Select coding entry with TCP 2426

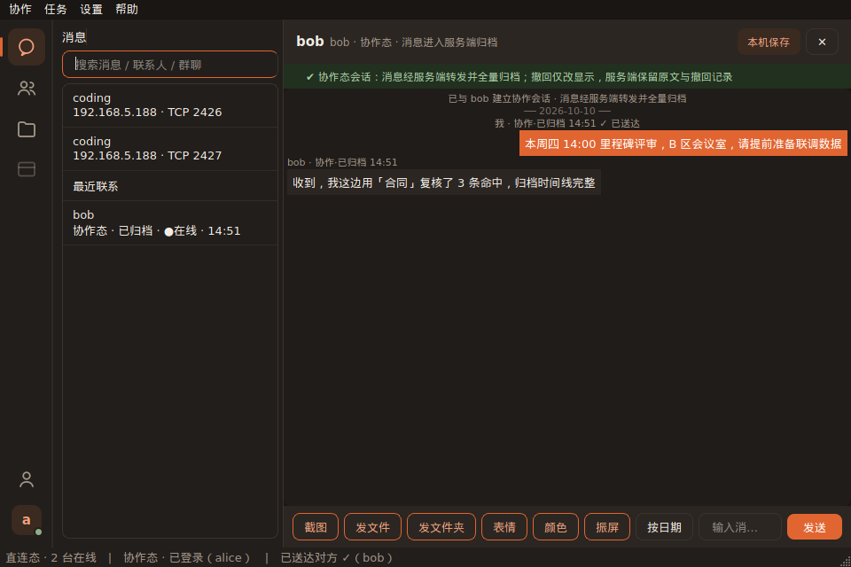(170, 105)
